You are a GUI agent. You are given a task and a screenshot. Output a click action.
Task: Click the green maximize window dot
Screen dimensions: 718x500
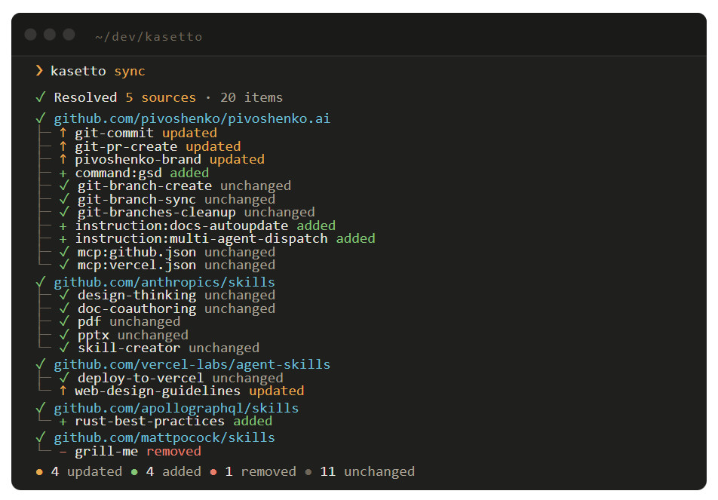tap(69, 35)
